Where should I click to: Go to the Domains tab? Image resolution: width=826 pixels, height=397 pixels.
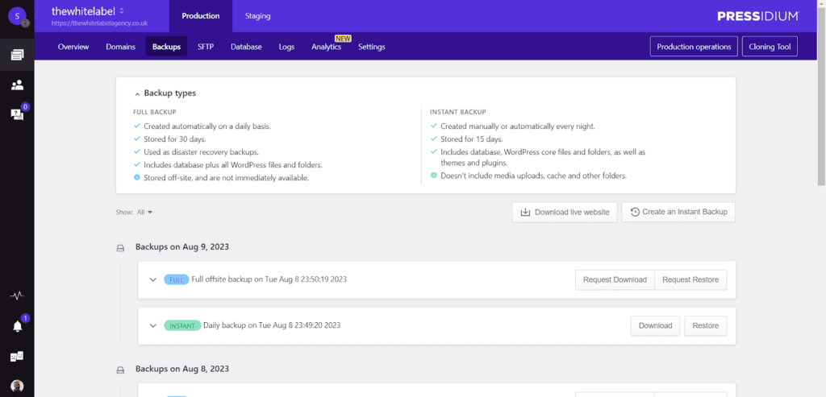coord(121,47)
